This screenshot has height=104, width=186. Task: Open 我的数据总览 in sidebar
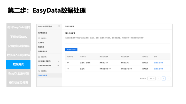42,33
